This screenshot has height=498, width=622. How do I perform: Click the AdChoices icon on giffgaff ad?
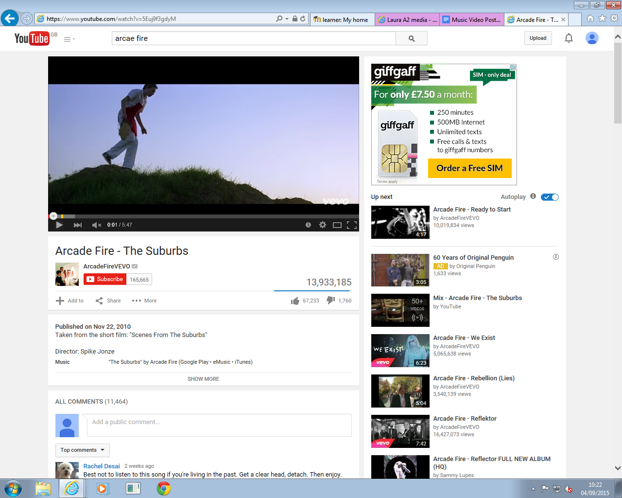[x=513, y=67]
